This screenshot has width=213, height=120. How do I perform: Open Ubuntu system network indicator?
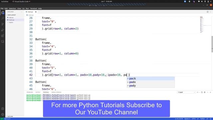tap(199, 1)
